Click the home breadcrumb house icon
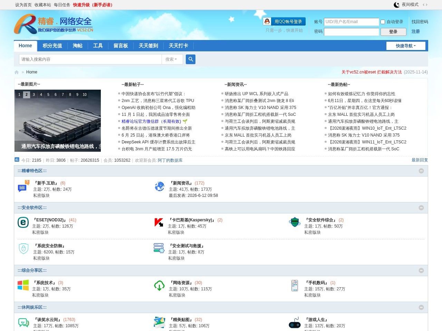The image size is (442, 331). click(x=17, y=72)
